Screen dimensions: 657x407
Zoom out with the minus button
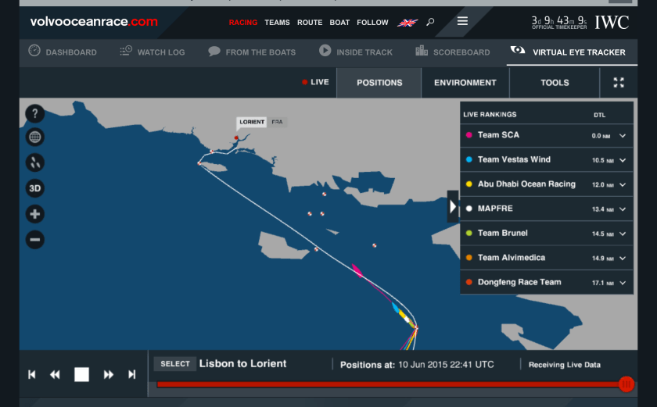[x=35, y=240]
